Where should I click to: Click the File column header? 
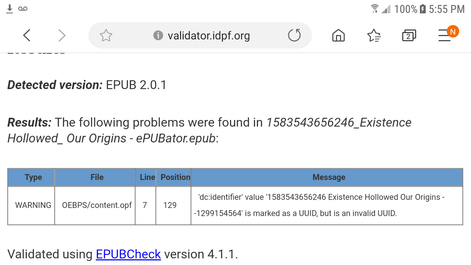pyautogui.click(x=97, y=177)
